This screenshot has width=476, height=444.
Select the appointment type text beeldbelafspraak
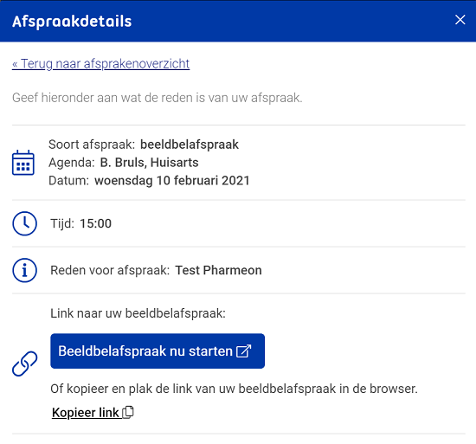click(x=190, y=145)
